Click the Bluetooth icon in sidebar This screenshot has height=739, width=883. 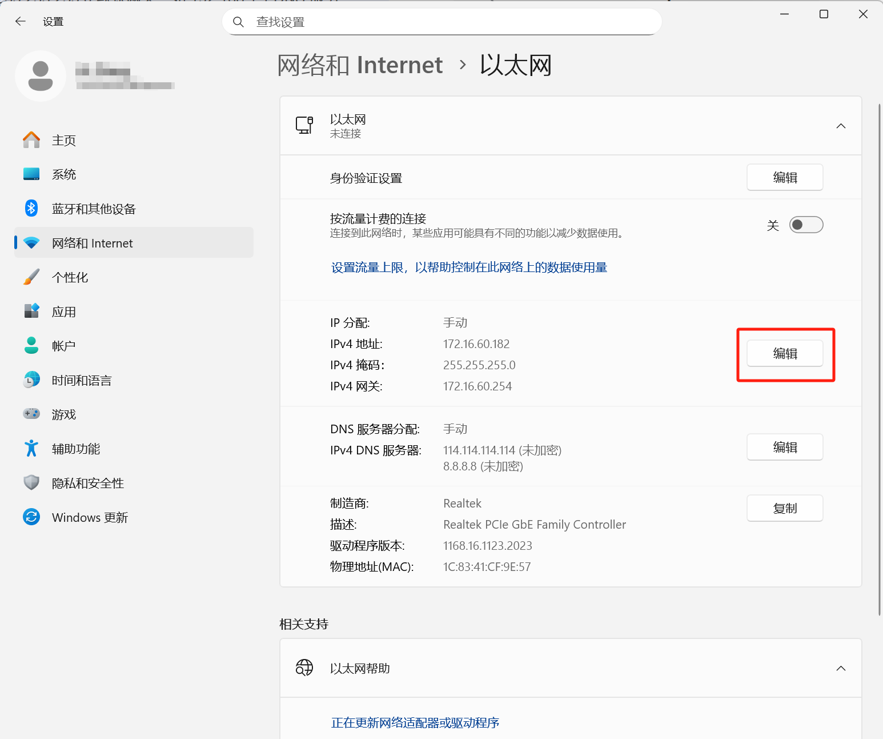[x=31, y=209]
